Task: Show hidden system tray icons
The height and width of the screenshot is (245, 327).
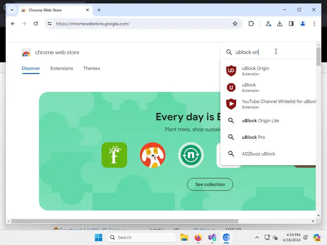Action: (257, 237)
